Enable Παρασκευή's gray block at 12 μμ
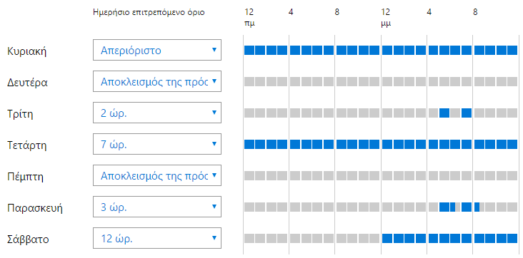523x258 pixels. tap(387, 207)
